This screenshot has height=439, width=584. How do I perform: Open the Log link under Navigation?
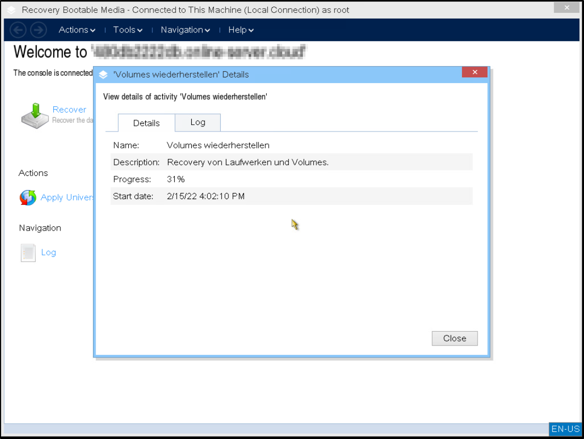click(49, 252)
